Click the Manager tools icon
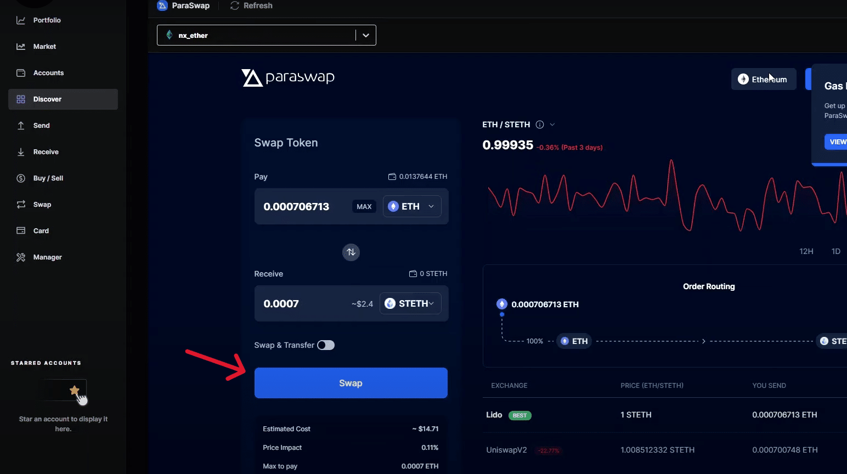 21,257
